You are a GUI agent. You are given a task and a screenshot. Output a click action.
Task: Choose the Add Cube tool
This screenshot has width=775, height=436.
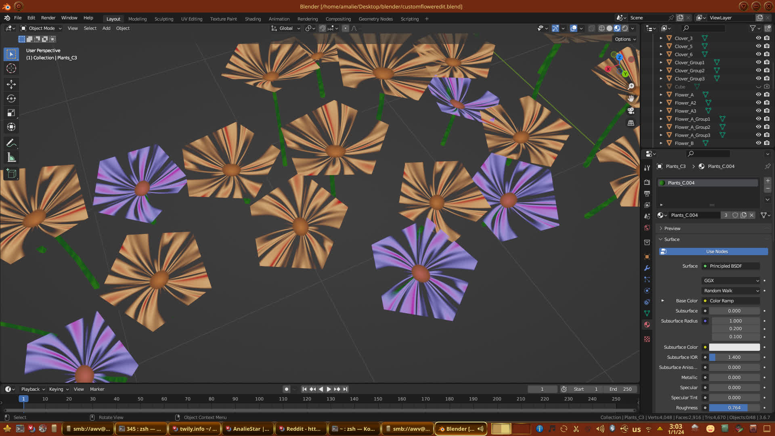11,174
